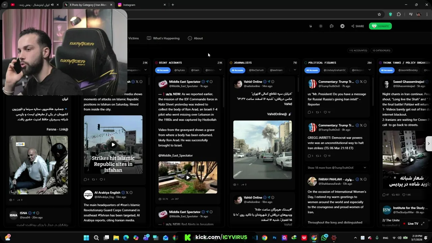Open Chrome media controls icon
This screenshot has width=432, height=243.
(x=411, y=15)
